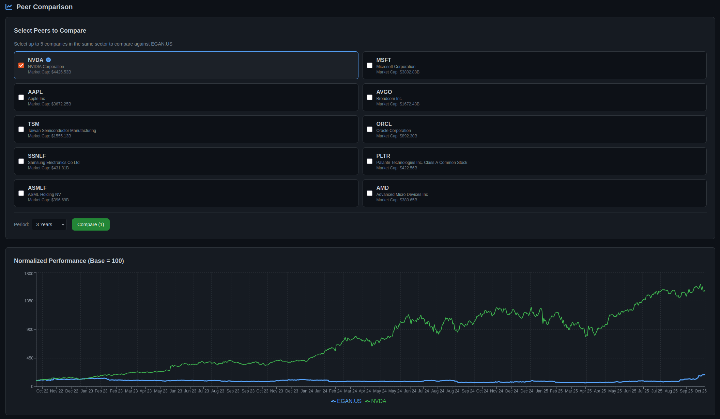720x419 pixels.
Task: Select AMD Advanced Micro Devices checkbox
Action: tap(370, 193)
